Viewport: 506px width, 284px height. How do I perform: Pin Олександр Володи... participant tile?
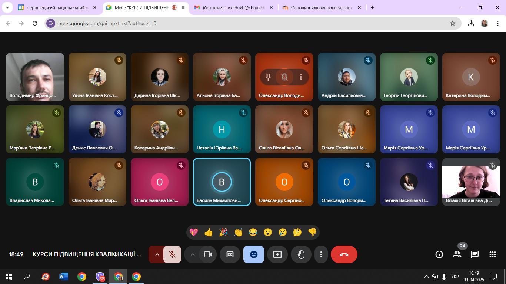pos(268,77)
